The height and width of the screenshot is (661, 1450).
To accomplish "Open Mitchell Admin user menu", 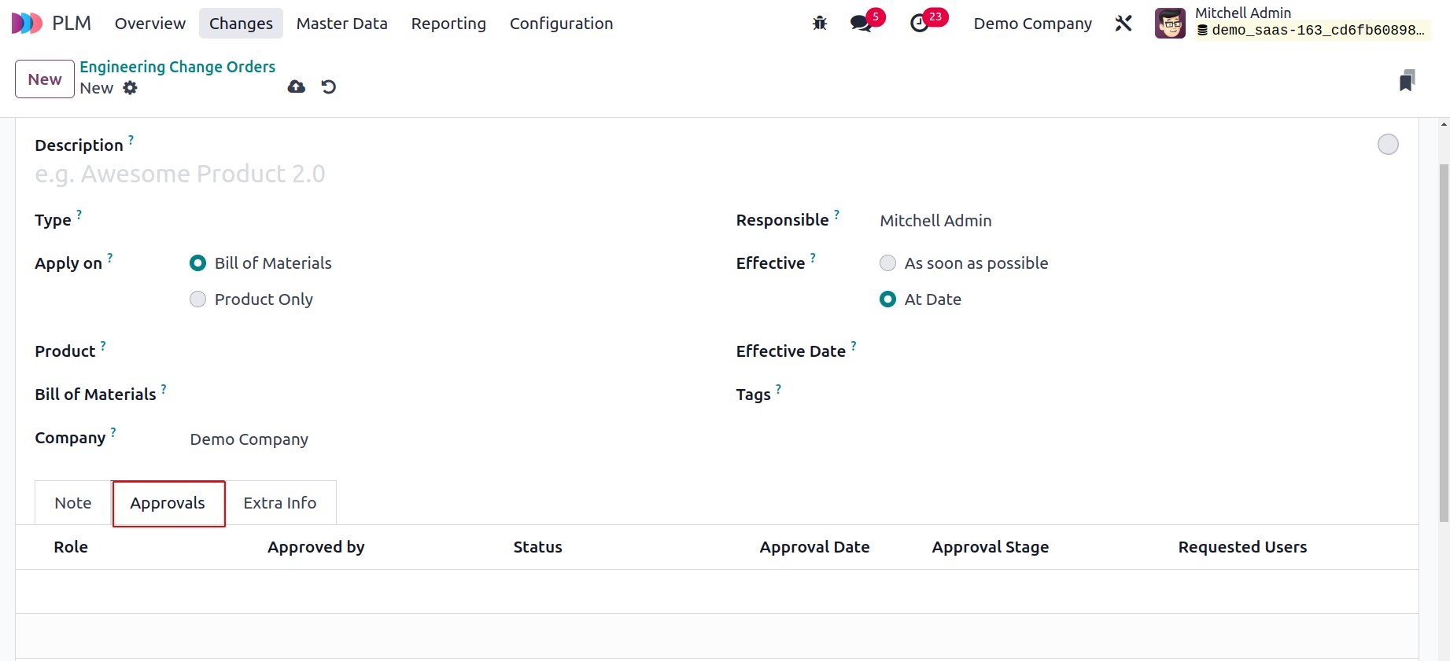I will 1292,24.
